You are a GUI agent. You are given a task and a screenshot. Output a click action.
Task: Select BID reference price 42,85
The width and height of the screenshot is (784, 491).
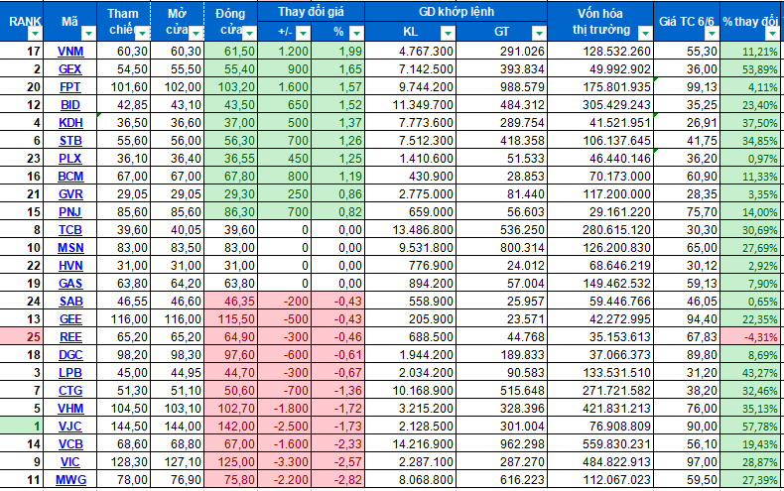123,105
